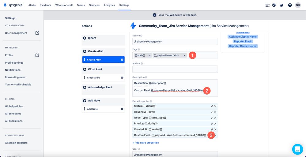Go to Notifications settings
Image resolution: width=306 pixels, height=157 pixels.
point(13,70)
